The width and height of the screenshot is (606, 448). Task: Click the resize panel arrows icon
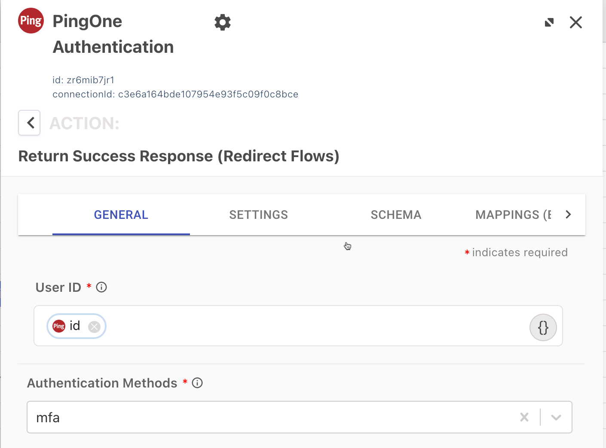pos(549,22)
